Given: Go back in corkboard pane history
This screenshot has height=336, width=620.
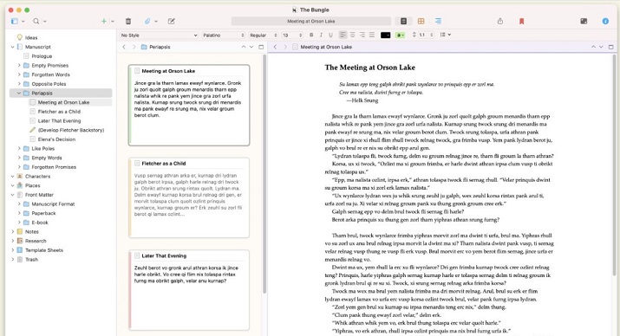Looking at the screenshot, I should coord(124,47).
